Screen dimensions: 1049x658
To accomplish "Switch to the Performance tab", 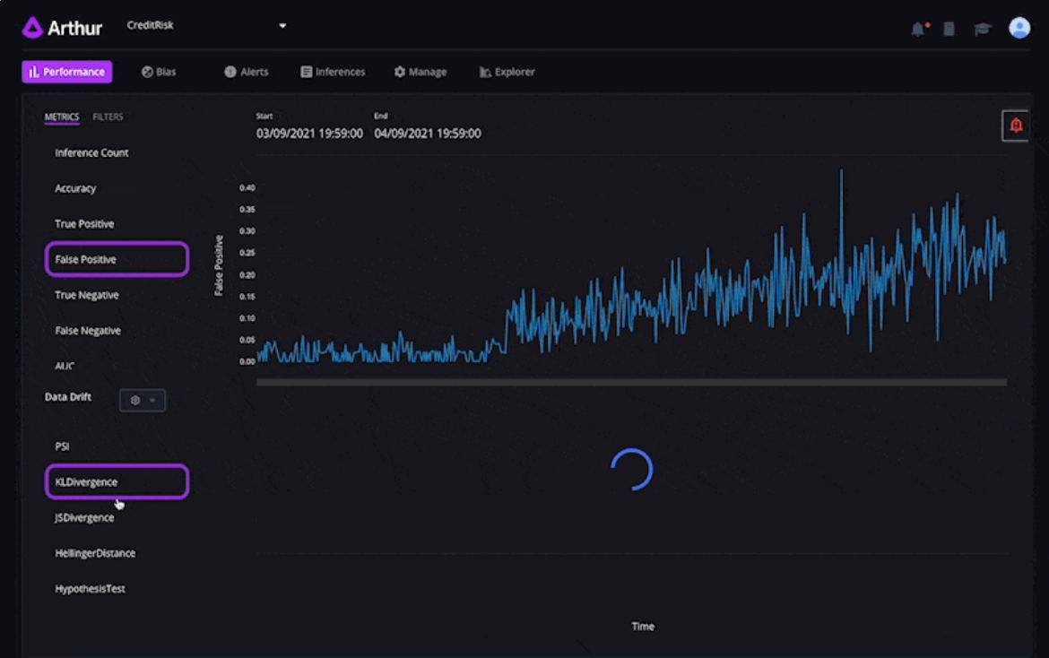I will tap(67, 72).
